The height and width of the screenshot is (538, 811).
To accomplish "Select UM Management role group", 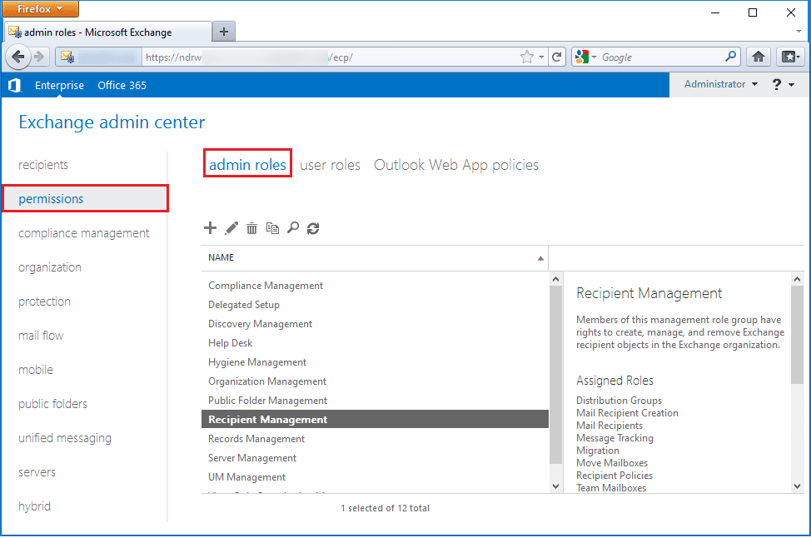I will (x=375, y=477).
